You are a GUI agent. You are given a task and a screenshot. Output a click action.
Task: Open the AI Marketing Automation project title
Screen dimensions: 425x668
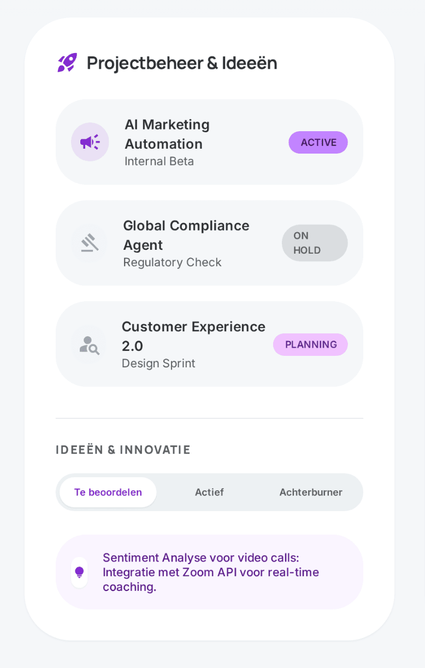coord(167,134)
